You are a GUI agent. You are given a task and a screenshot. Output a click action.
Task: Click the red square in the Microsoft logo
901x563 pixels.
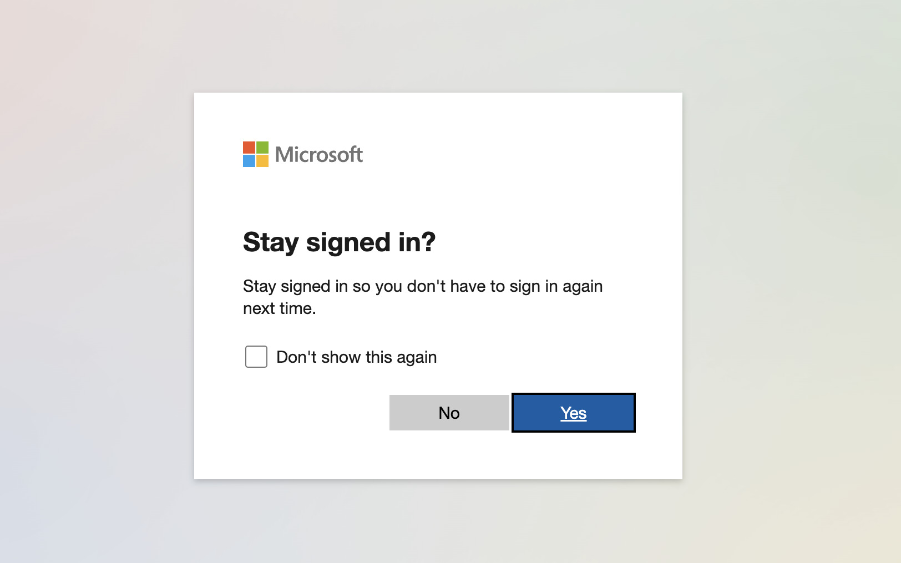pos(249,148)
